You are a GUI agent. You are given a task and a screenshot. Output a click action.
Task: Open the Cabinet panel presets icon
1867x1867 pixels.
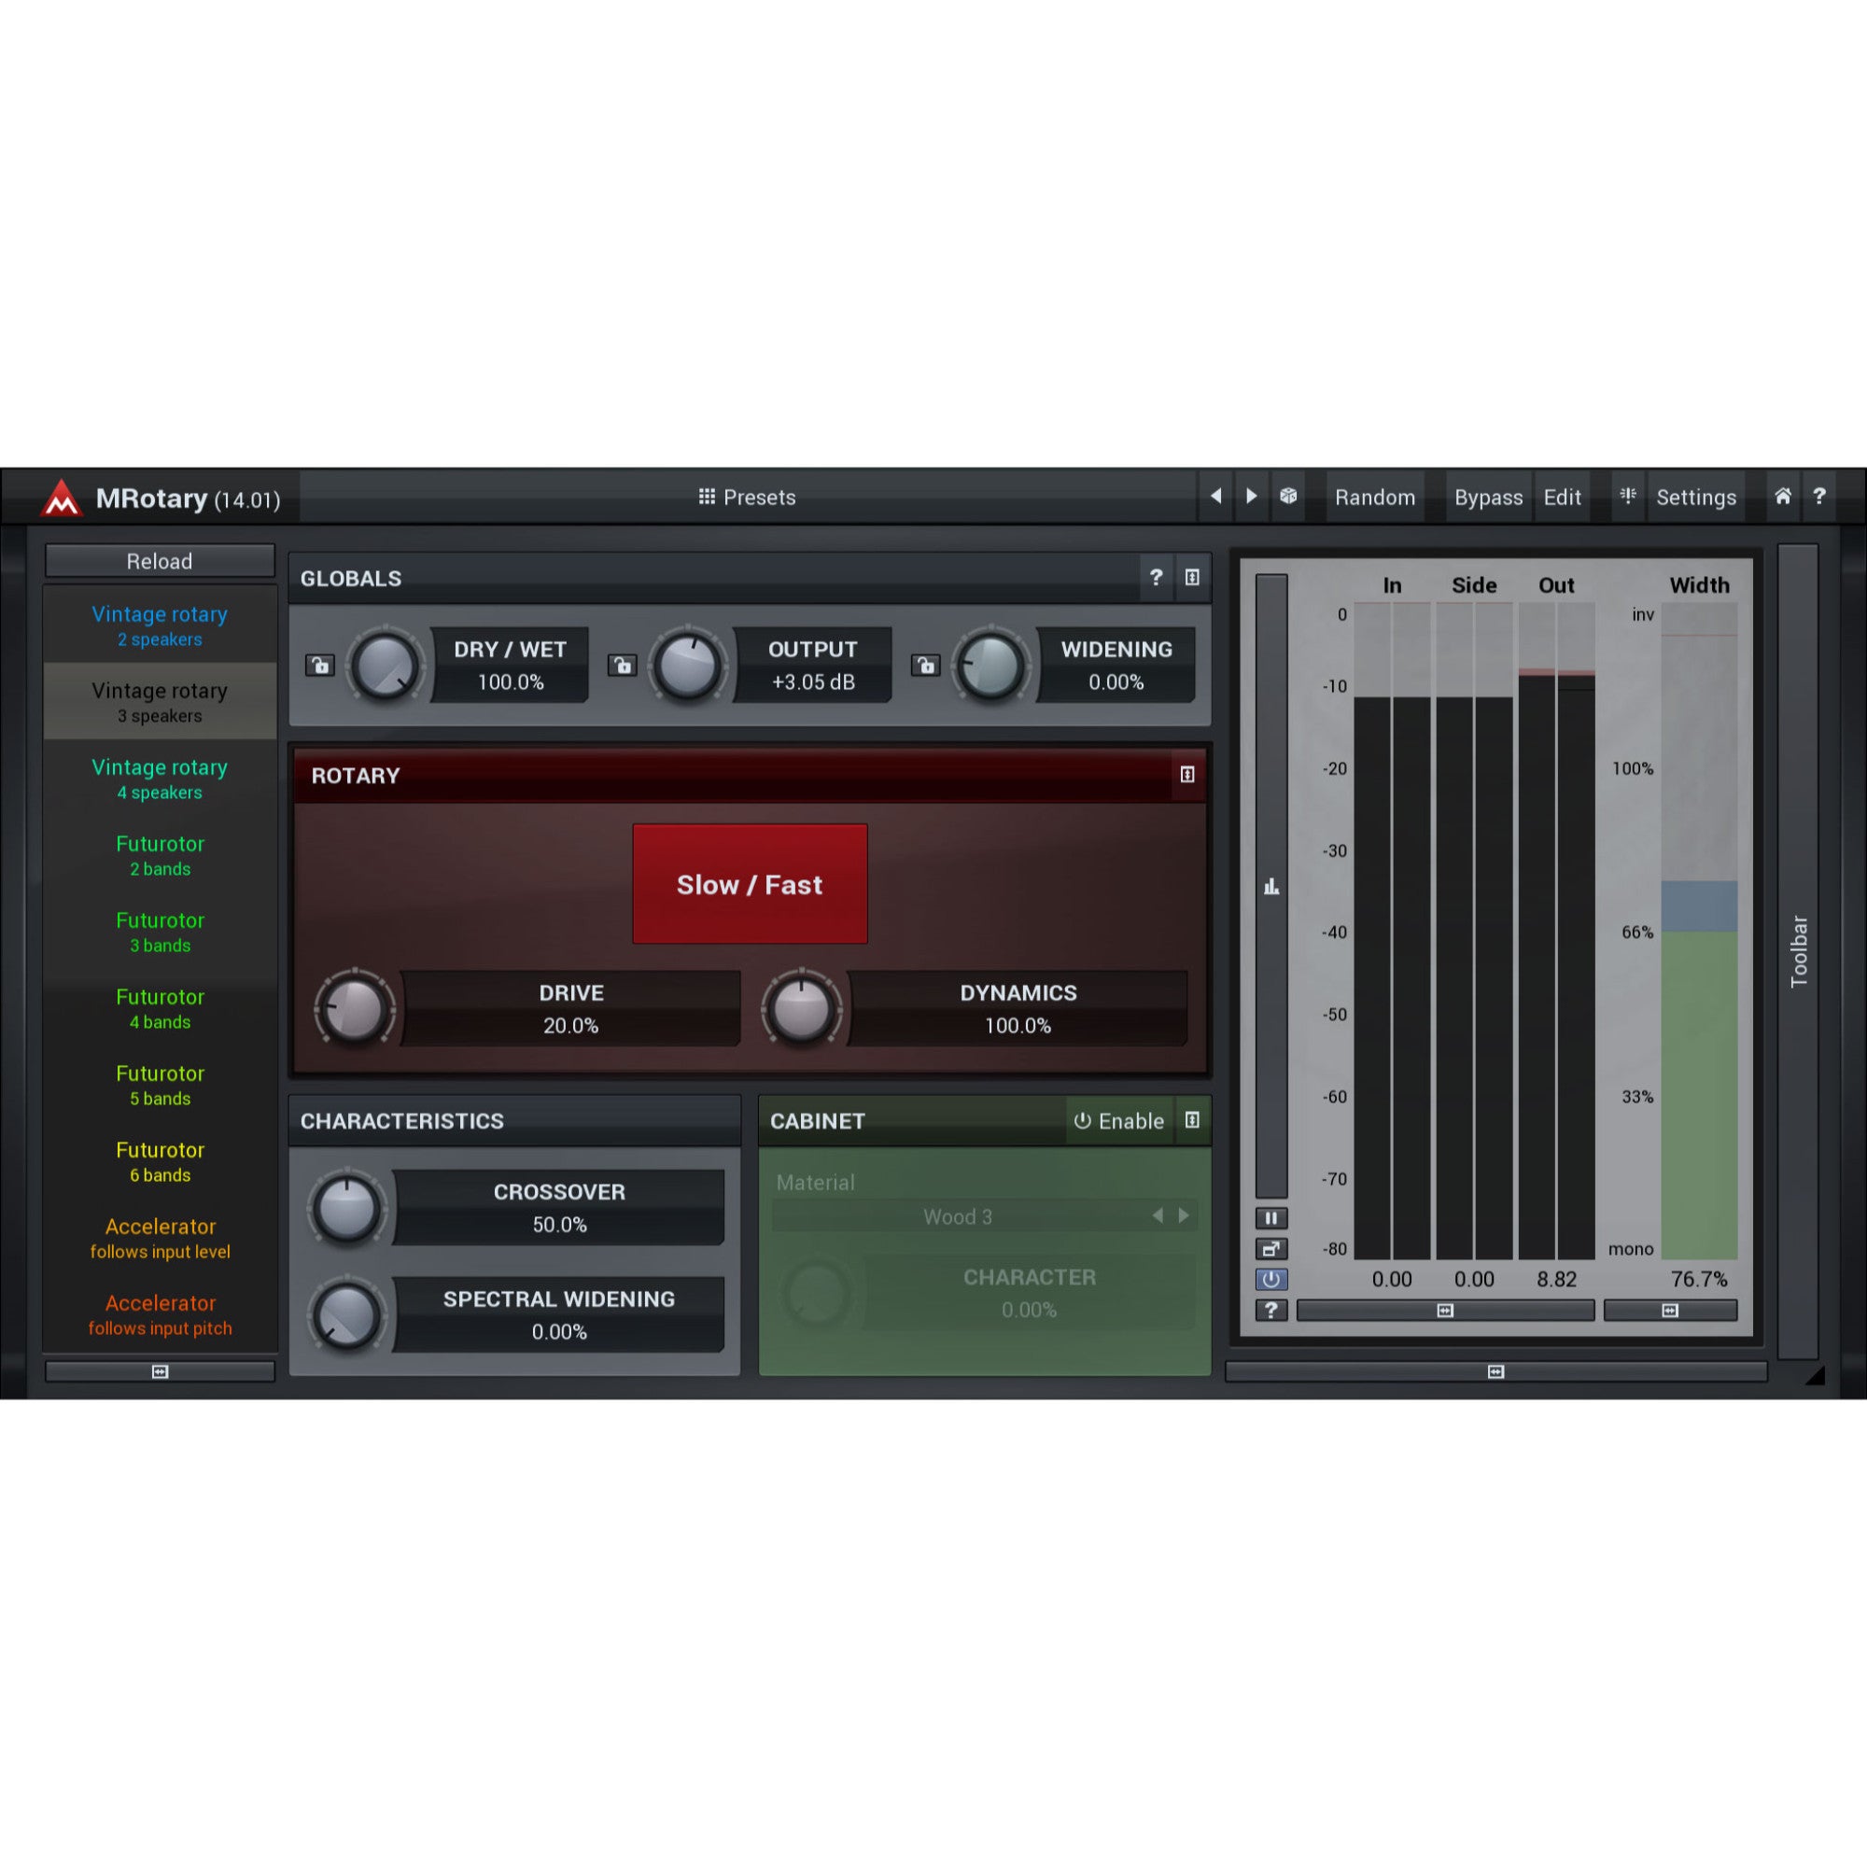coord(1192,1120)
